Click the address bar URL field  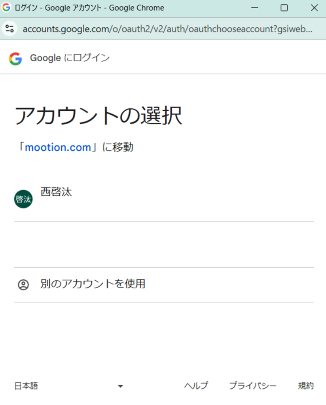click(x=166, y=28)
